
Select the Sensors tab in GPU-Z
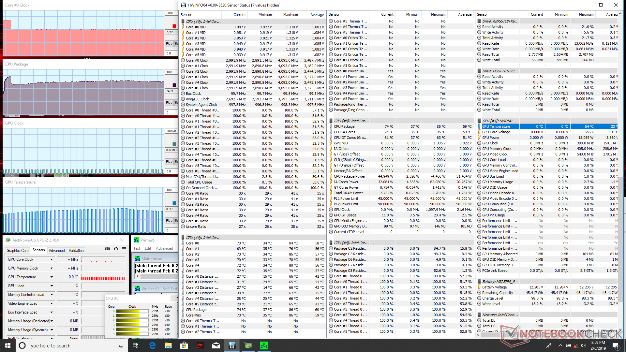click(39, 250)
